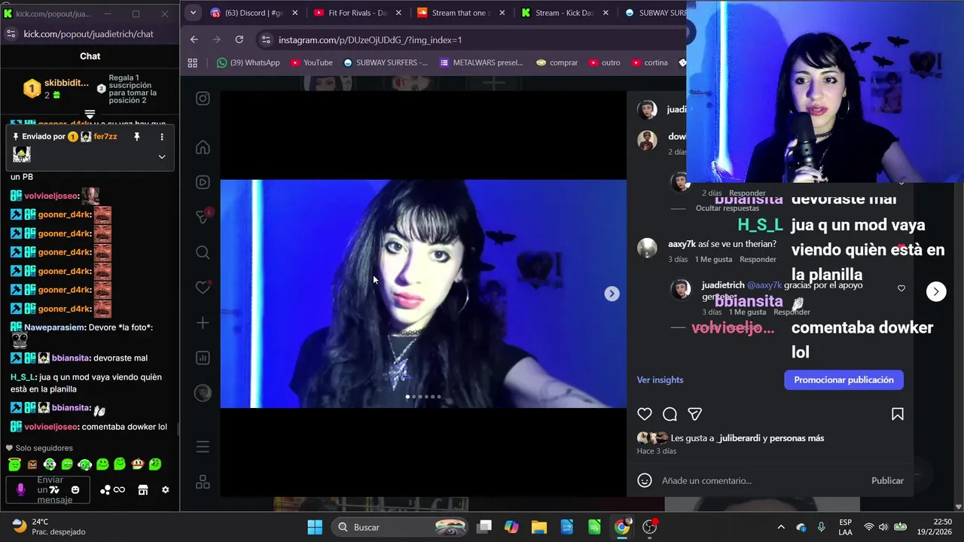Click the Windows taskbar search box

(401, 527)
